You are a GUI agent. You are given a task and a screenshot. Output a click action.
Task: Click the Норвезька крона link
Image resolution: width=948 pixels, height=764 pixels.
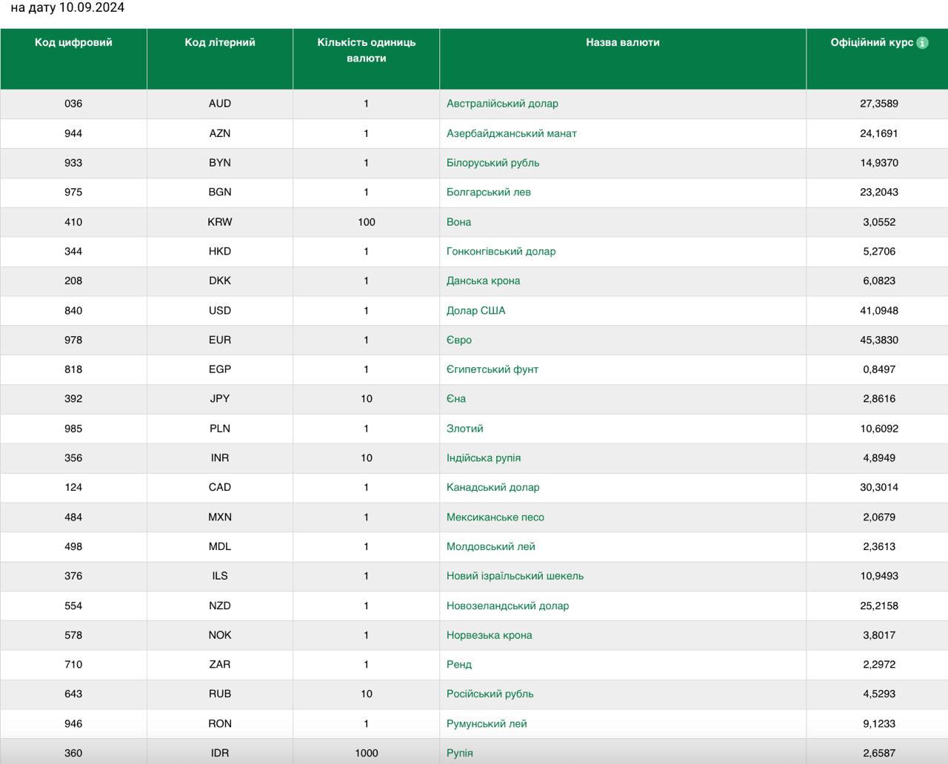489,635
